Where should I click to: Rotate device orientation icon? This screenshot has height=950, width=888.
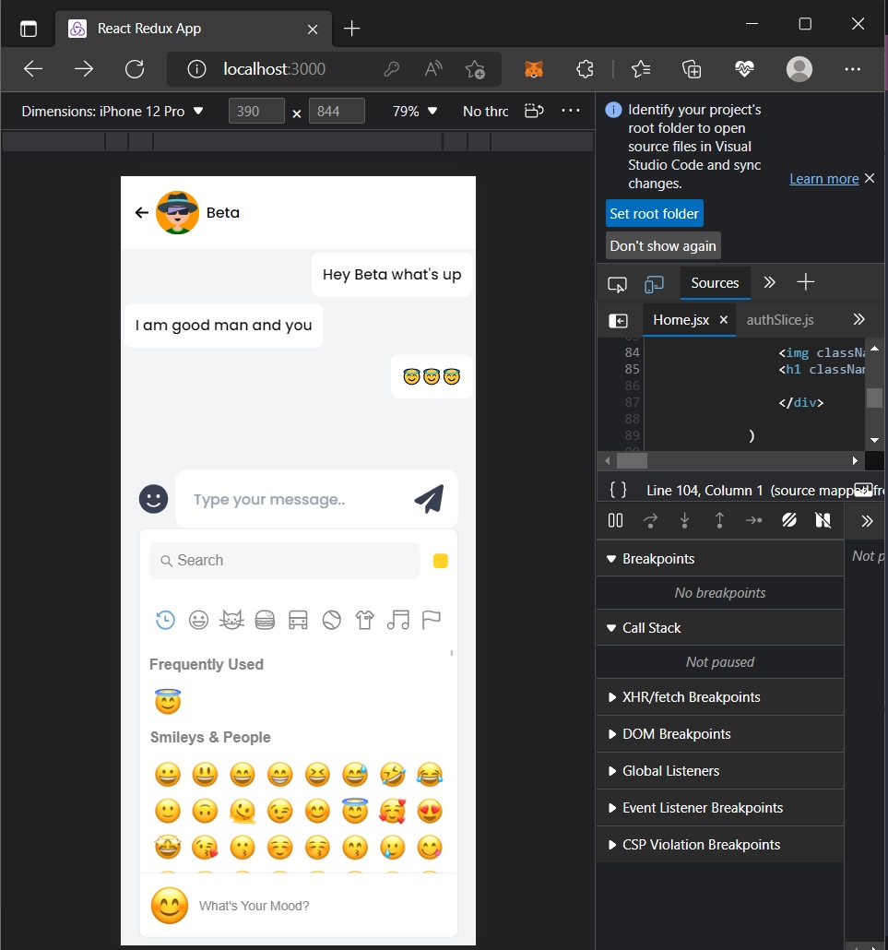[534, 111]
